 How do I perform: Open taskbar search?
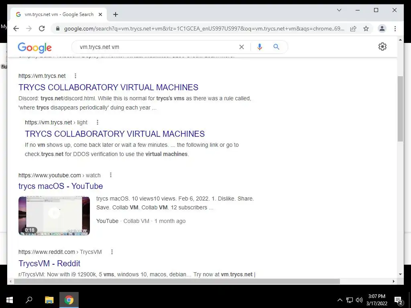click(29, 300)
